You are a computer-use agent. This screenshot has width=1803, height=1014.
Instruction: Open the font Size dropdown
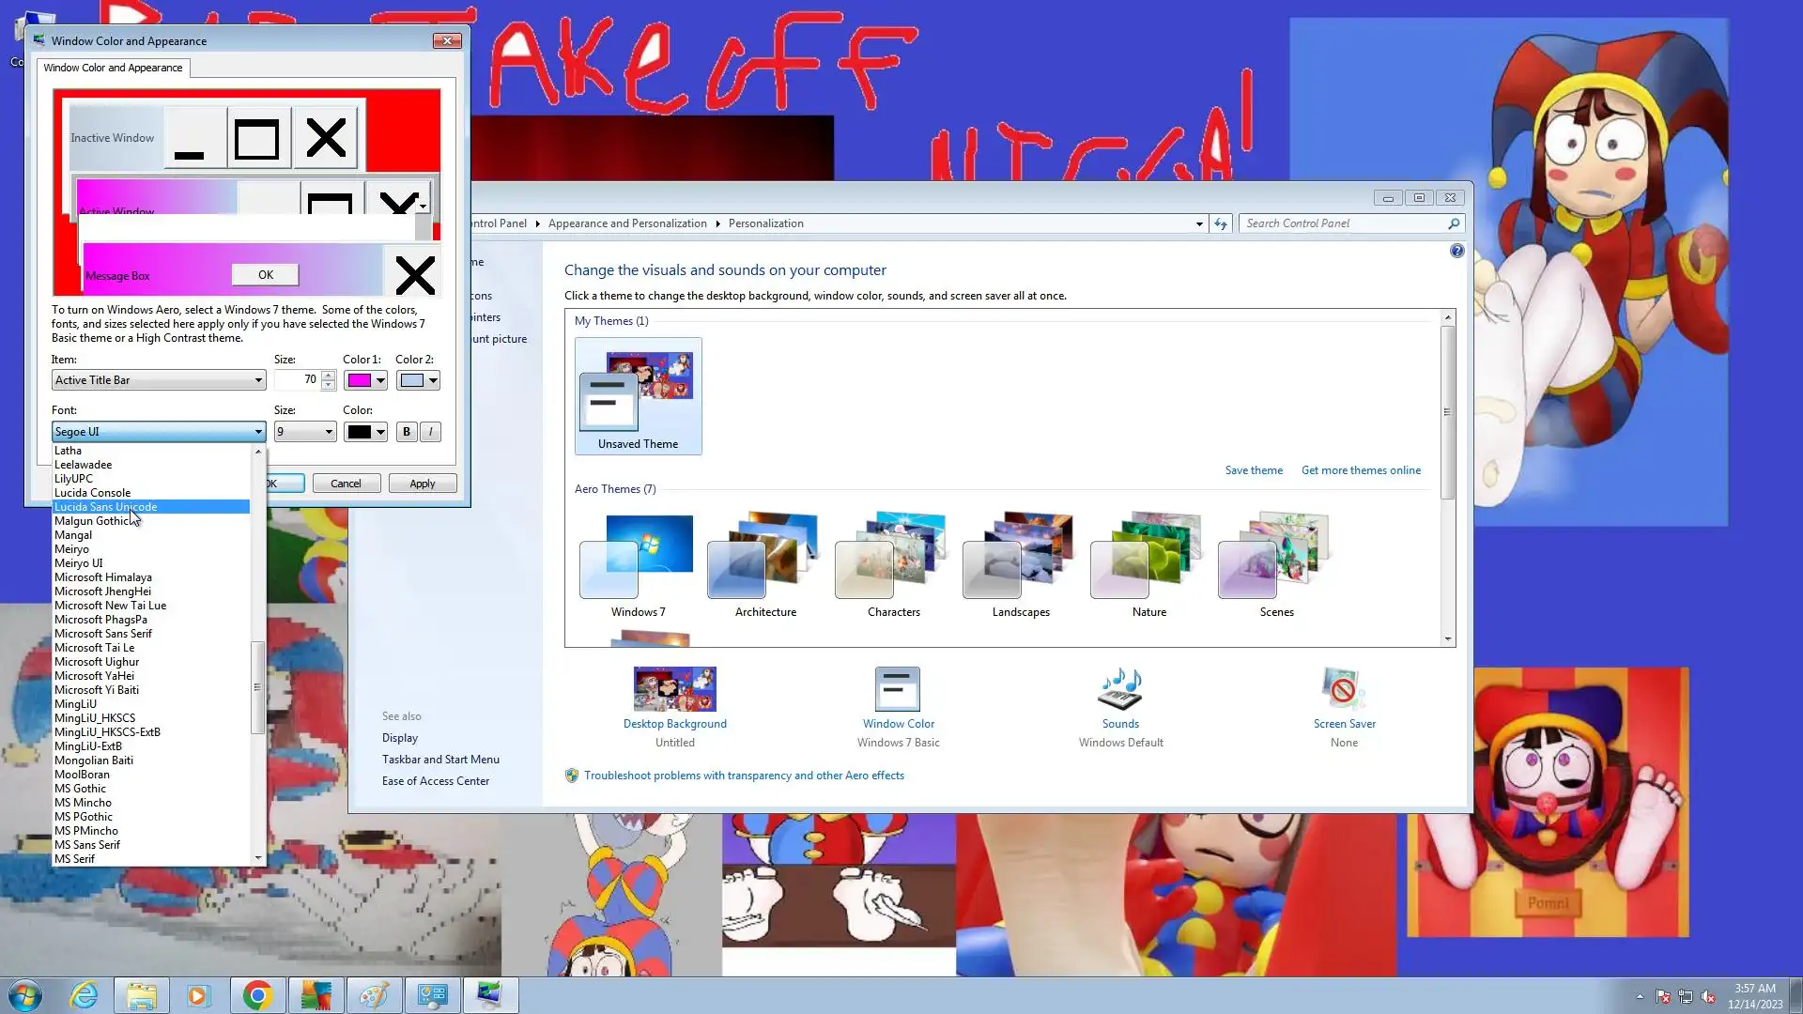point(304,432)
